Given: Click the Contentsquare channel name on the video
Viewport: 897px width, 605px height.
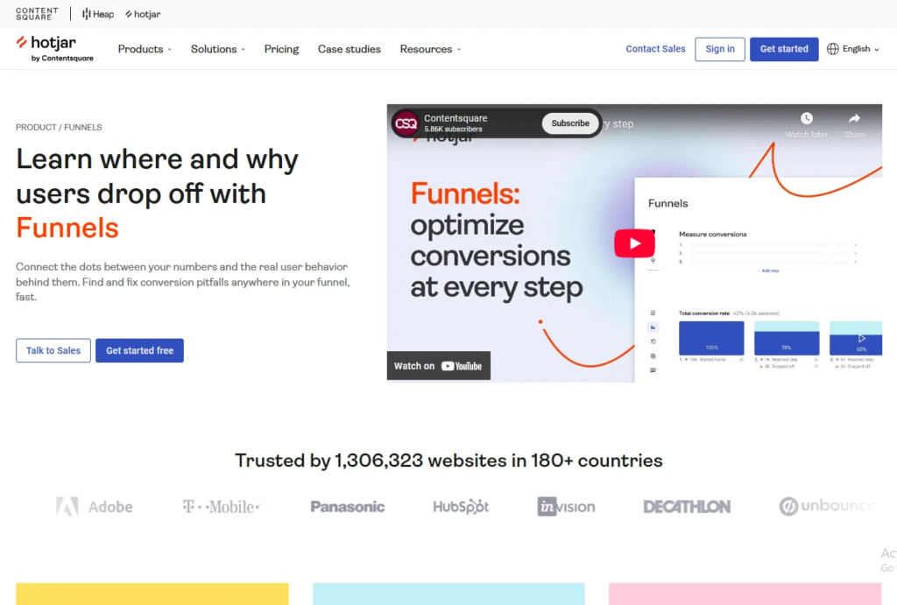Looking at the screenshot, I should (x=456, y=118).
